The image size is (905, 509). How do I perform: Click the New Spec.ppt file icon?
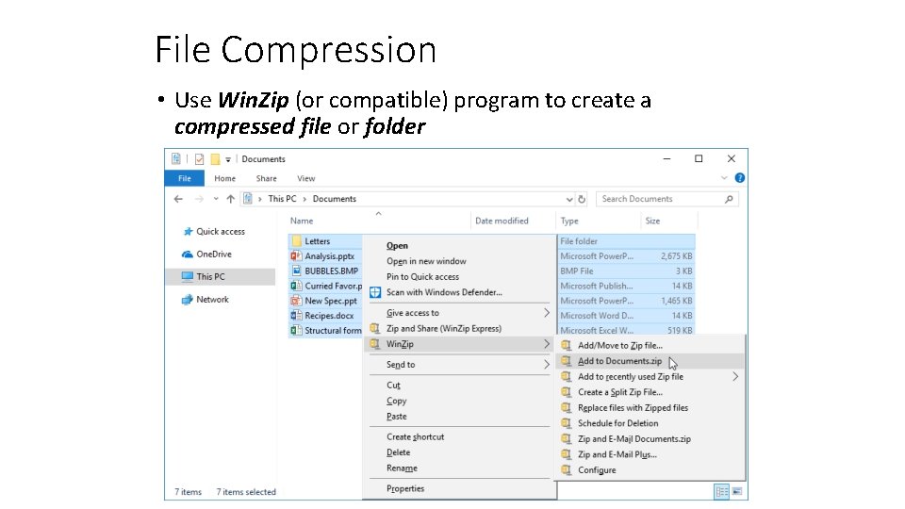point(296,301)
